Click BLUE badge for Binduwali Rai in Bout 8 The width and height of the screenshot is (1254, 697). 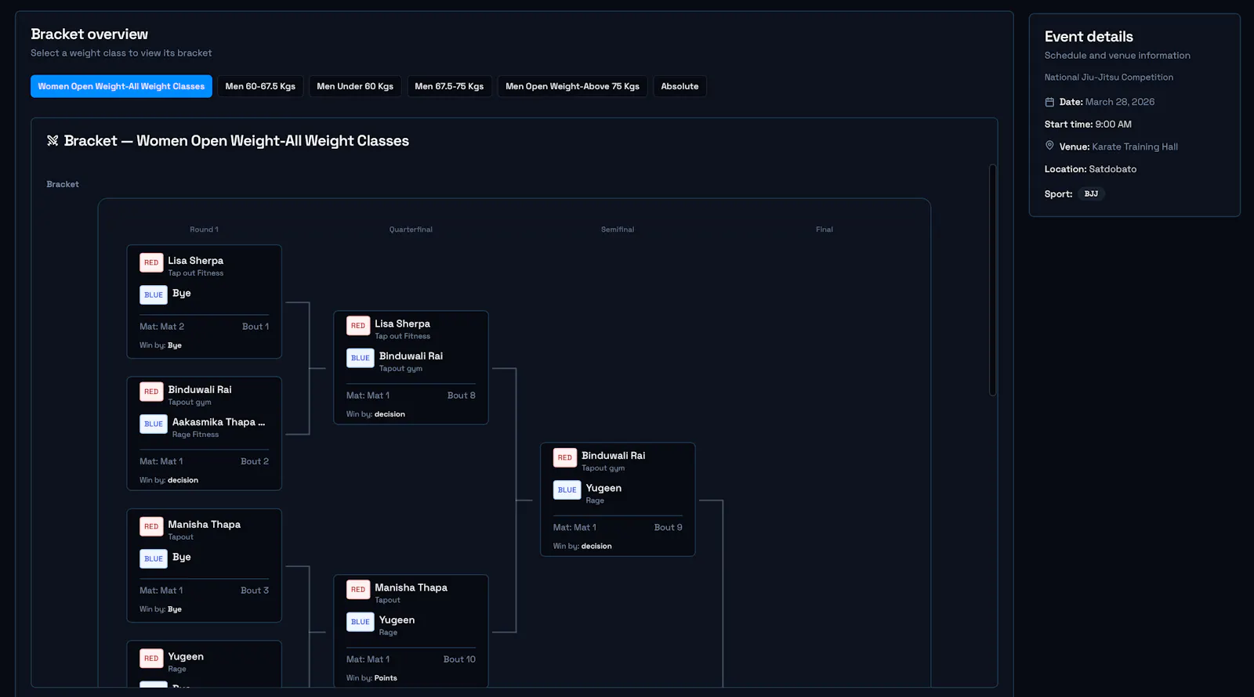361,358
